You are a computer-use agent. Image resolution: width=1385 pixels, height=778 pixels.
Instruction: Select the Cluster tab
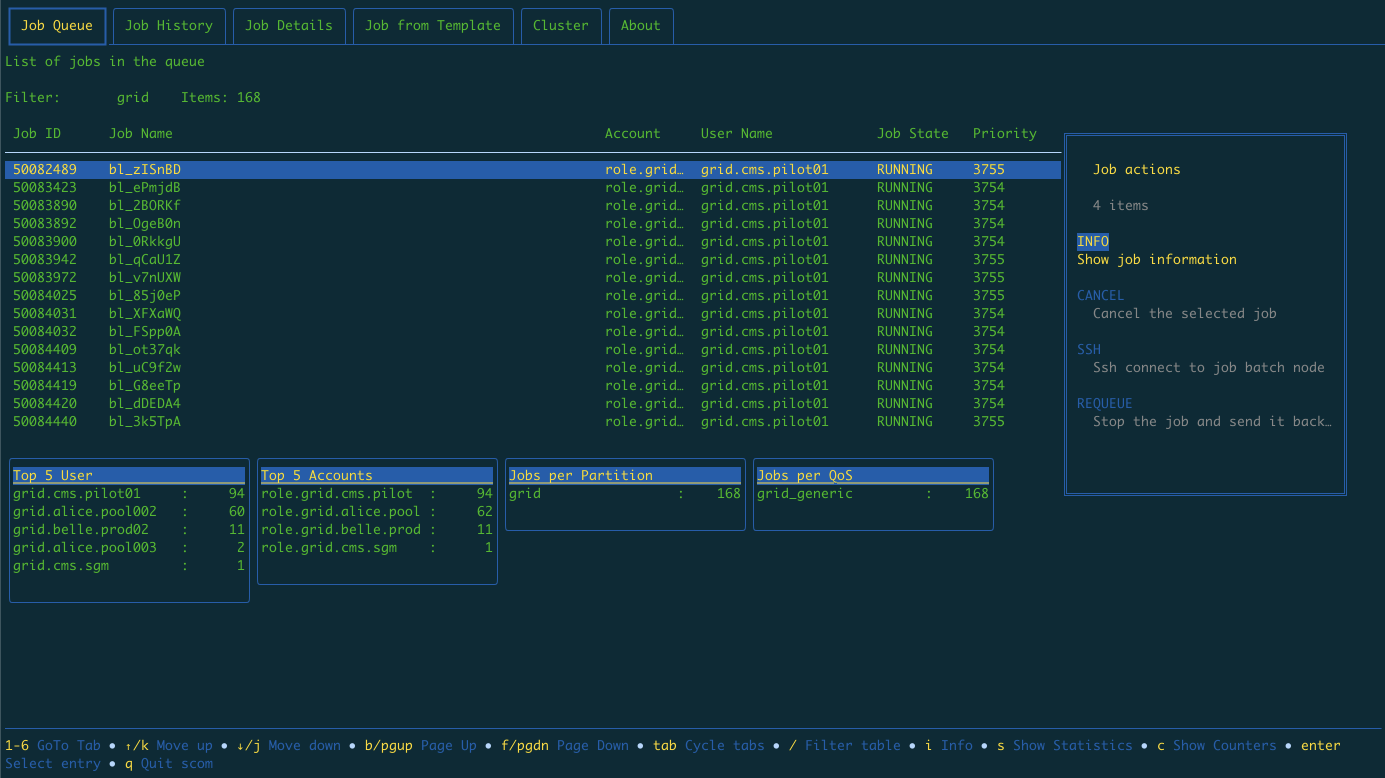pyautogui.click(x=560, y=26)
